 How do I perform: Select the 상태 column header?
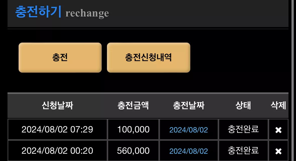tap(243, 105)
